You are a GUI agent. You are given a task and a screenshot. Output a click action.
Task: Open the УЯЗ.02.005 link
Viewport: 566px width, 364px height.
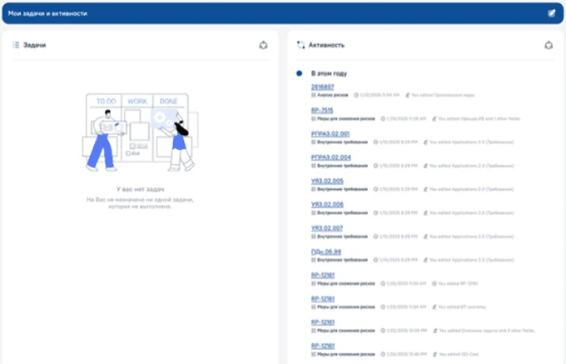tap(326, 181)
